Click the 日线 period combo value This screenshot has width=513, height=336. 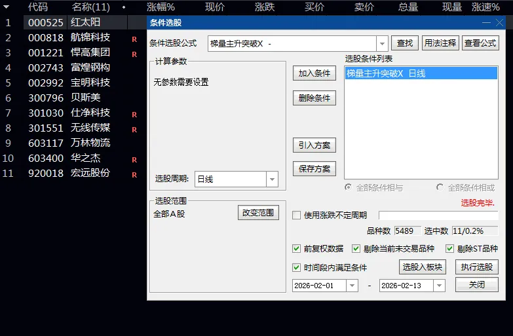pos(205,179)
